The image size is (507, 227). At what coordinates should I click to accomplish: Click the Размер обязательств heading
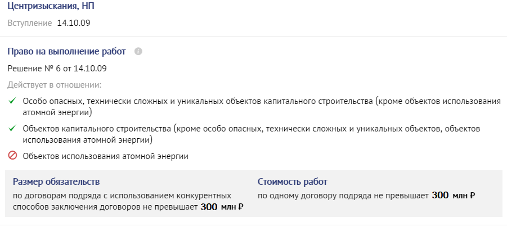(56, 182)
